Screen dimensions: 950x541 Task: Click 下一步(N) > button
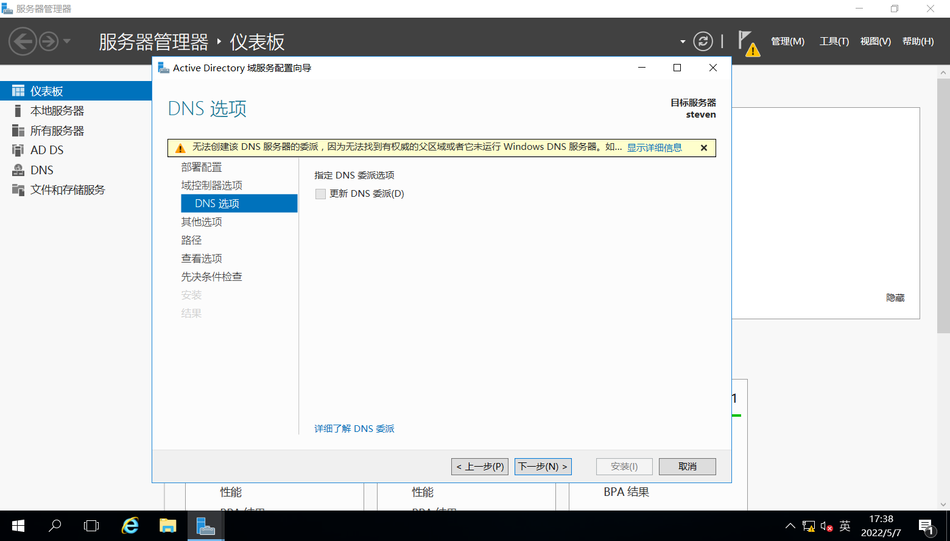click(543, 467)
